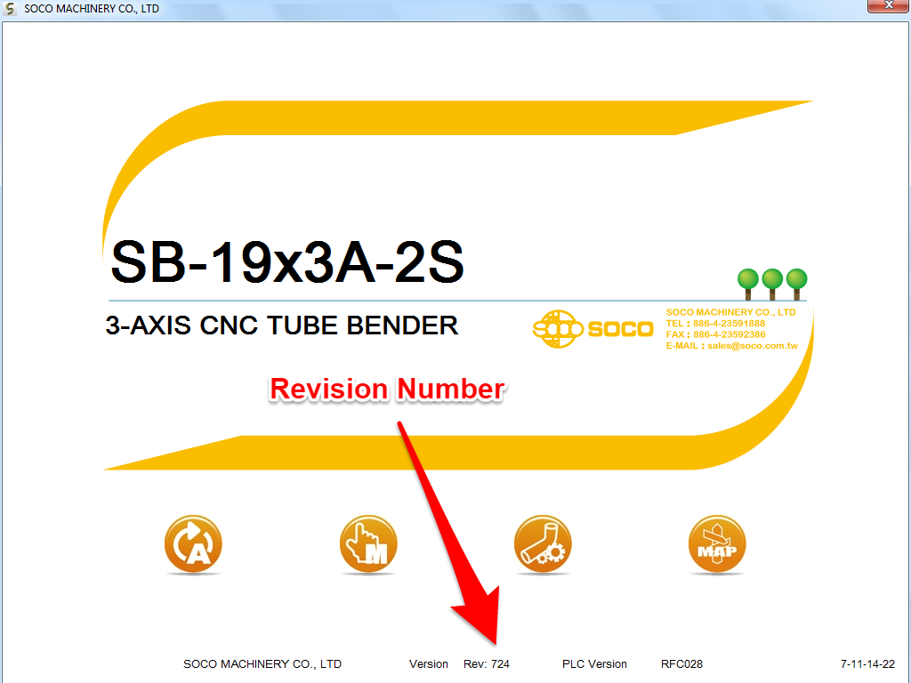Click the SOCO MACHINERY CO., LTD footer text

[x=262, y=664]
